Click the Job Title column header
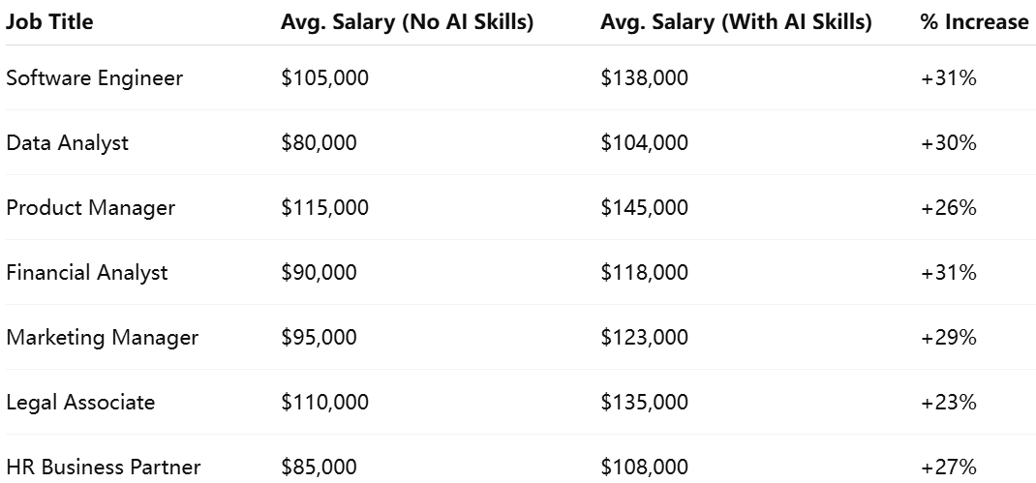 coord(49,22)
